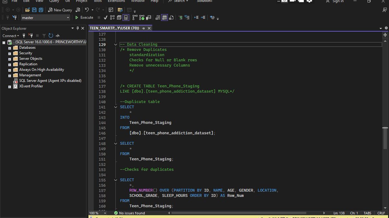The height and width of the screenshot is (218, 389).
Task: Open Object Explorer window position dropdown arrow
Action: pyautogui.click(x=73, y=28)
